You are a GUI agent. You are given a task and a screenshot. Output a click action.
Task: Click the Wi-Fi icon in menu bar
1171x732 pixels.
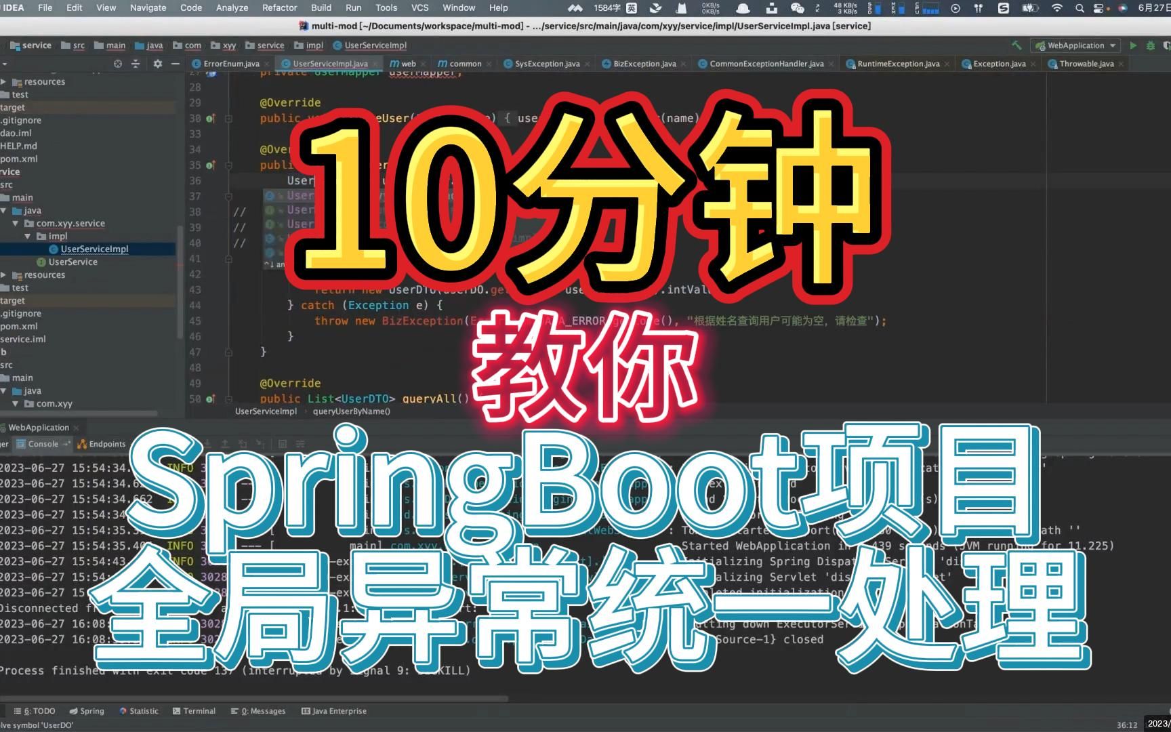(x=1056, y=8)
